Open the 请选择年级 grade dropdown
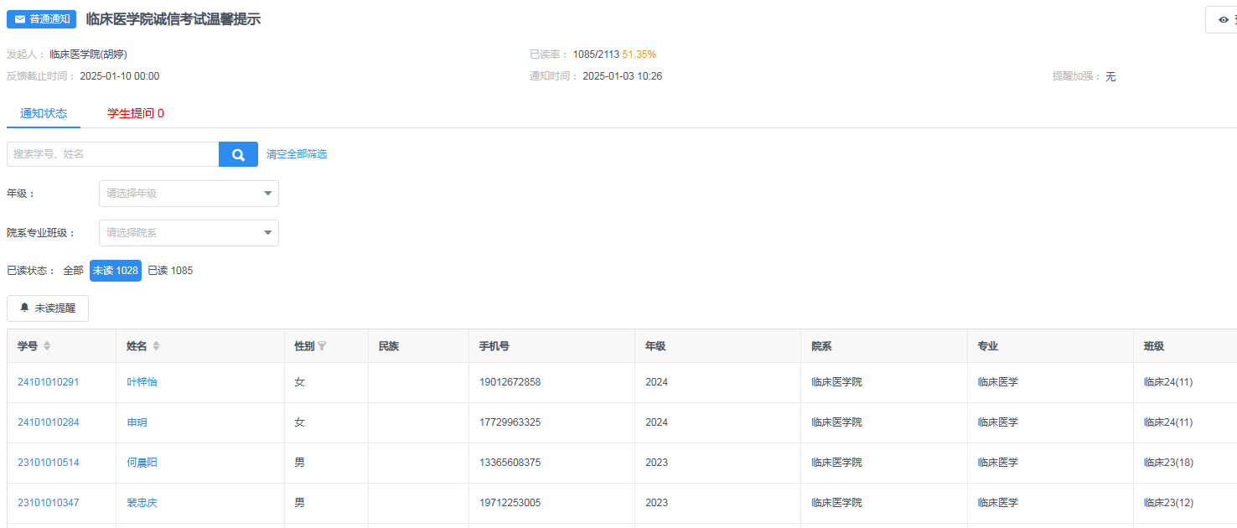 tap(189, 194)
